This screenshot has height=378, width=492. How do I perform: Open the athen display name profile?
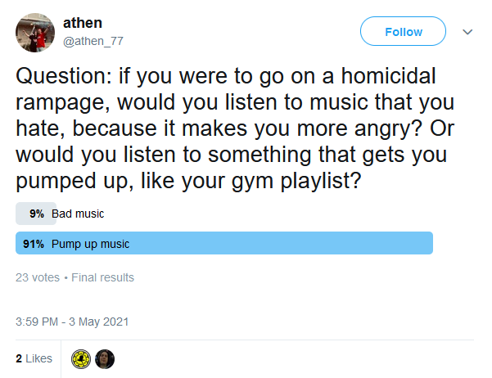(x=83, y=23)
